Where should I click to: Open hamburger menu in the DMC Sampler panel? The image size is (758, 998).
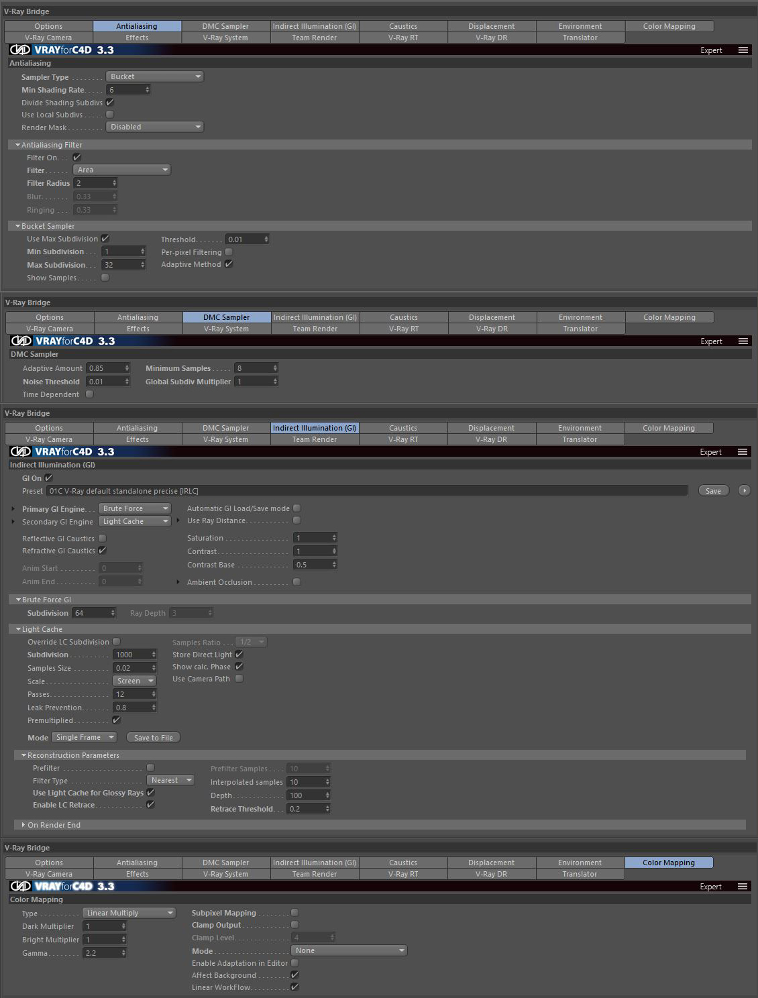pyautogui.click(x=743, y=341)
